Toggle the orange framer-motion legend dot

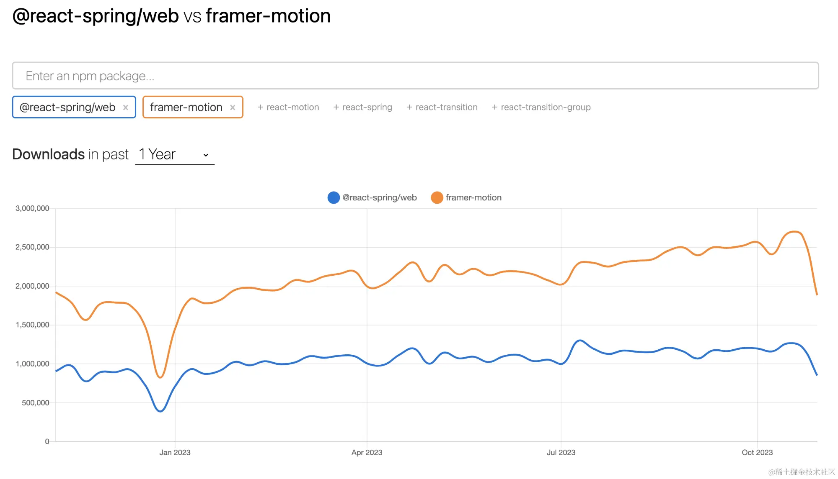437,197
